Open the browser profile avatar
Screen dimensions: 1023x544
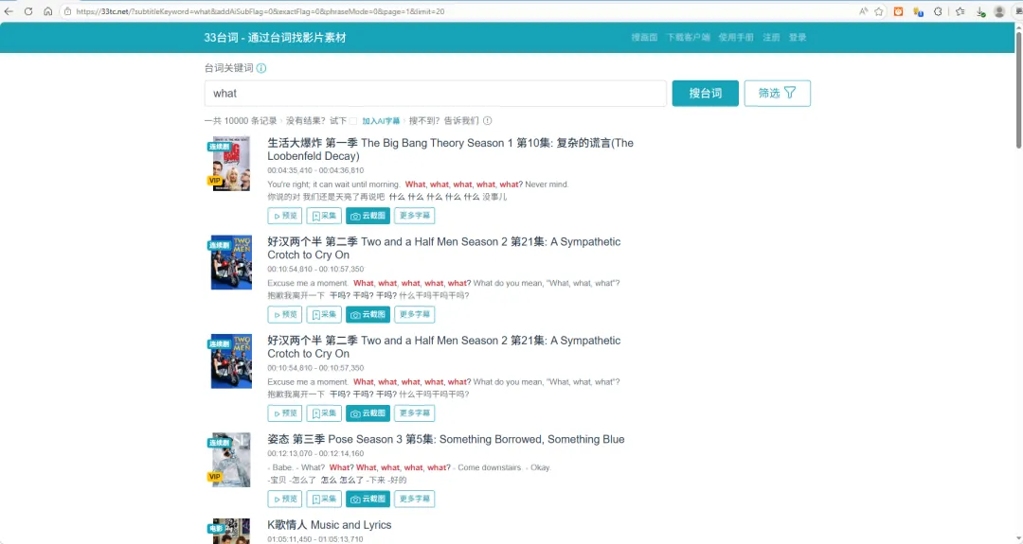pyautogui.click(x=999, y=11)
